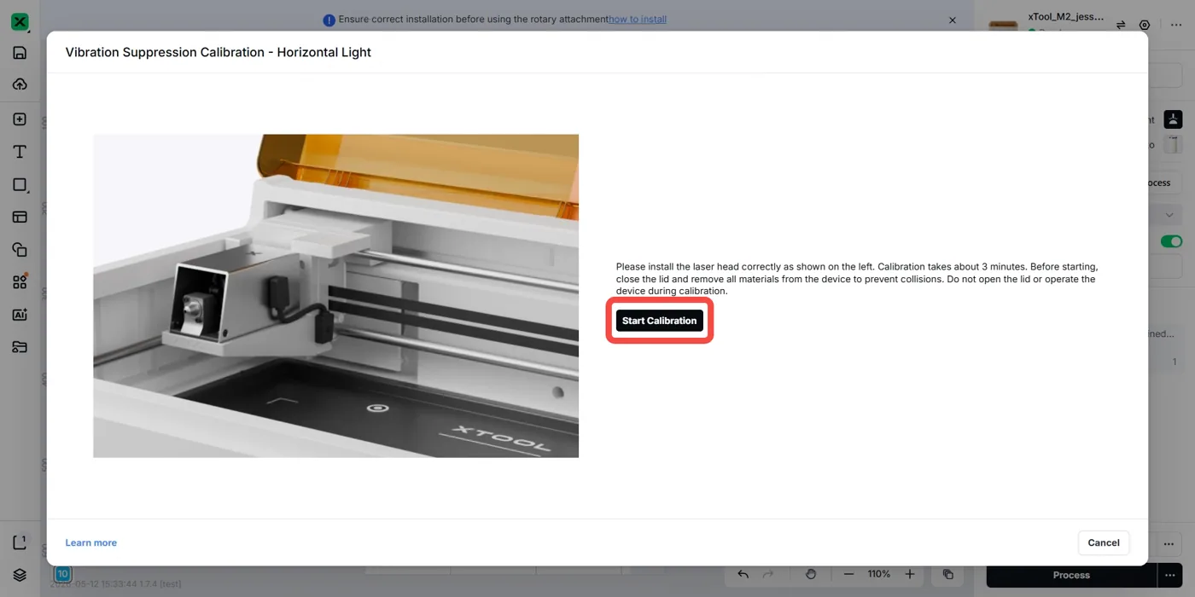Click the Start Calibration button
Image resolution: width=1195 pixels, height=597 pixels.
pyautogui.click(x=659, y=321)
